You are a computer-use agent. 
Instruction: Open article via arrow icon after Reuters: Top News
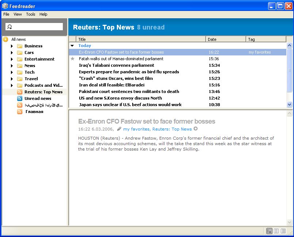(x=195, y=129)
